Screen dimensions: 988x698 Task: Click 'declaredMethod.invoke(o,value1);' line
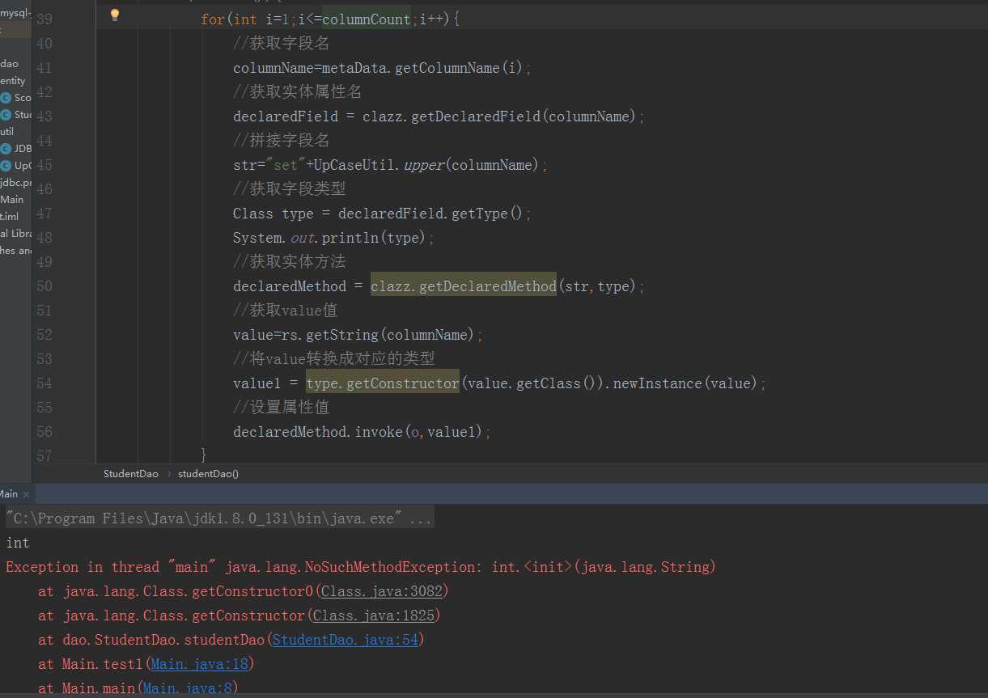pos(363,432)
